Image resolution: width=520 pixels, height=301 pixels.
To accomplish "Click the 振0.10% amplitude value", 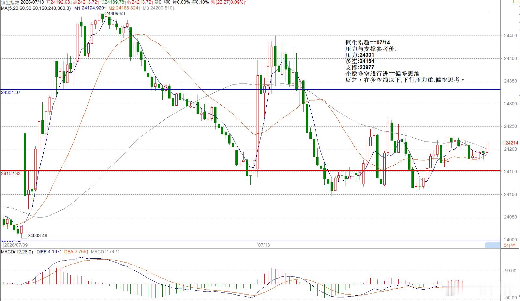I will (x=201, y=2).
